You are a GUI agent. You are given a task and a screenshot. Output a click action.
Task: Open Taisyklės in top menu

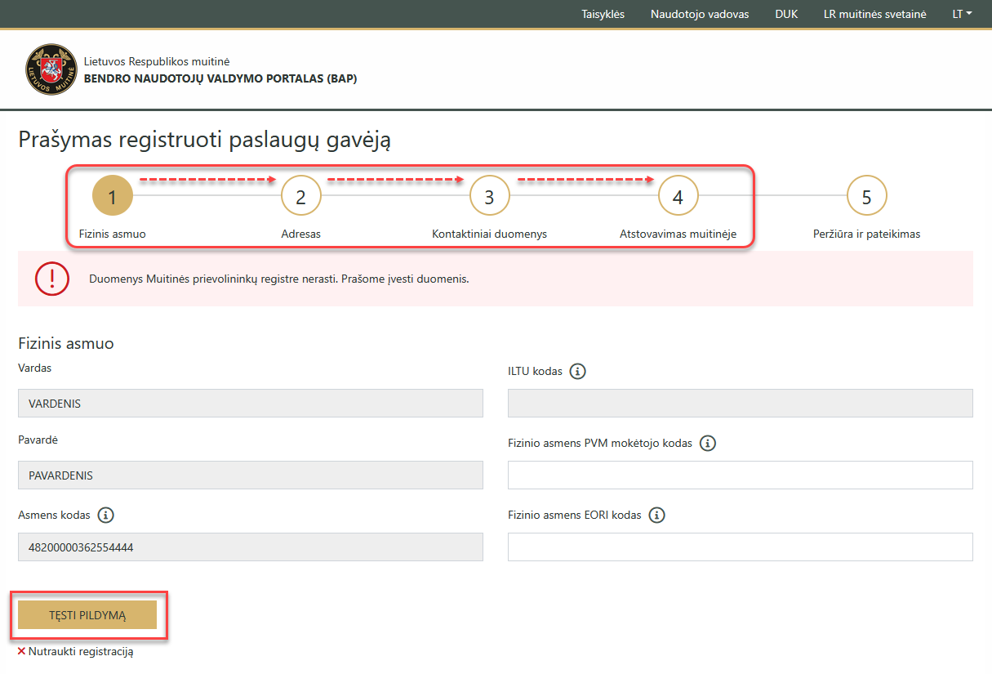coord(603,14)
